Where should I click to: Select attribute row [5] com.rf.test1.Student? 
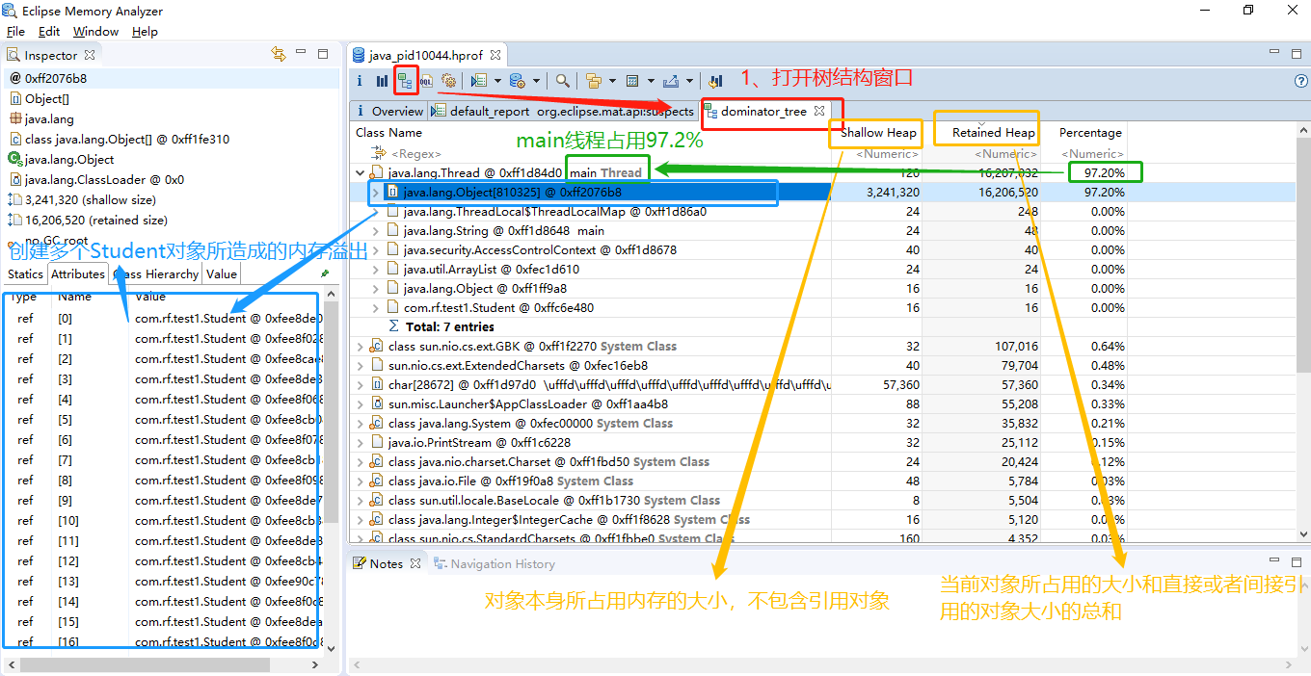(163, 420)
